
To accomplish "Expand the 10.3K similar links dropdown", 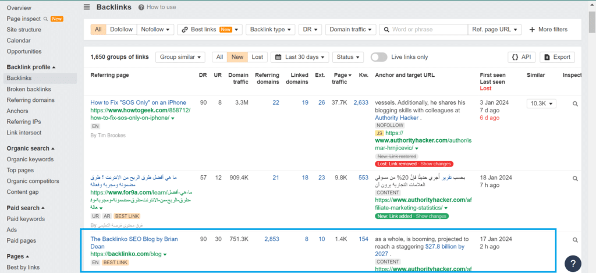I will [541, 104].
